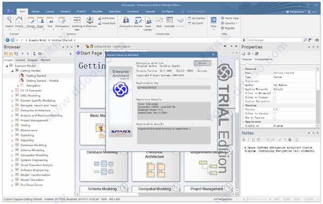
Task: Collapse the Example Model root node
Action: pyautogui.click(x=7, y=66)
